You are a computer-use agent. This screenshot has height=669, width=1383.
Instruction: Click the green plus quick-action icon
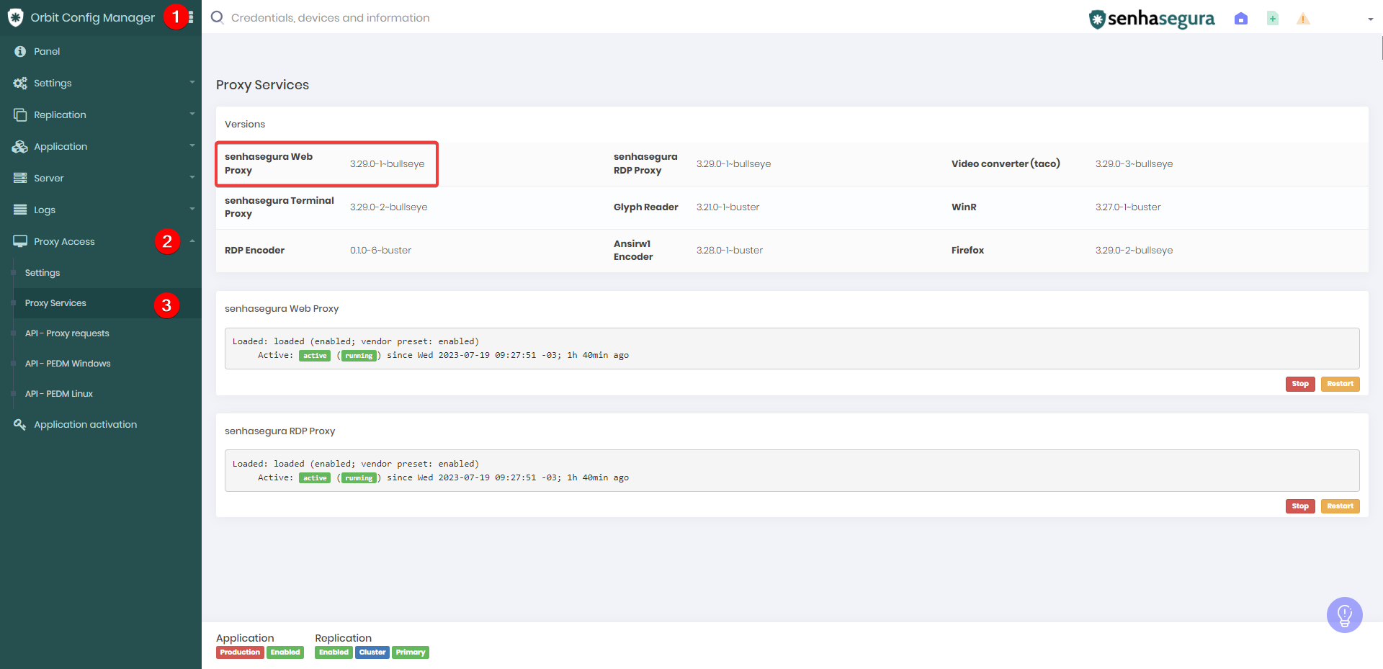(x=1273, y=19)
